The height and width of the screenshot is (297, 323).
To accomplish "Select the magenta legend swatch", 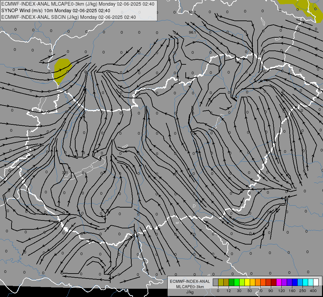I will [279, 282].
